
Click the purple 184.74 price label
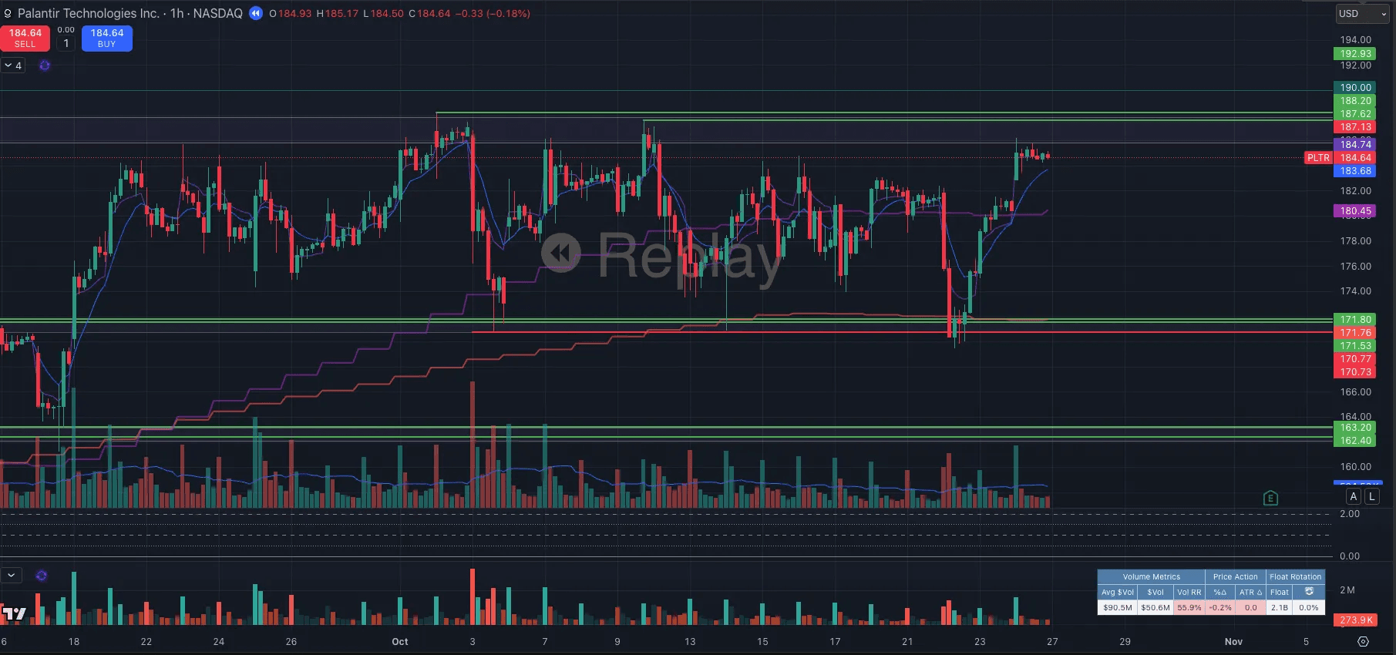coord(1355,145)
